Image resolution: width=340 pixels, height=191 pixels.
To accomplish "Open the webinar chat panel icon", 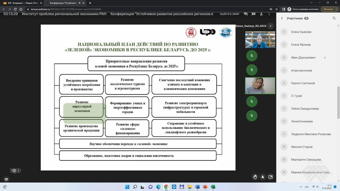I will coord(246,14).
